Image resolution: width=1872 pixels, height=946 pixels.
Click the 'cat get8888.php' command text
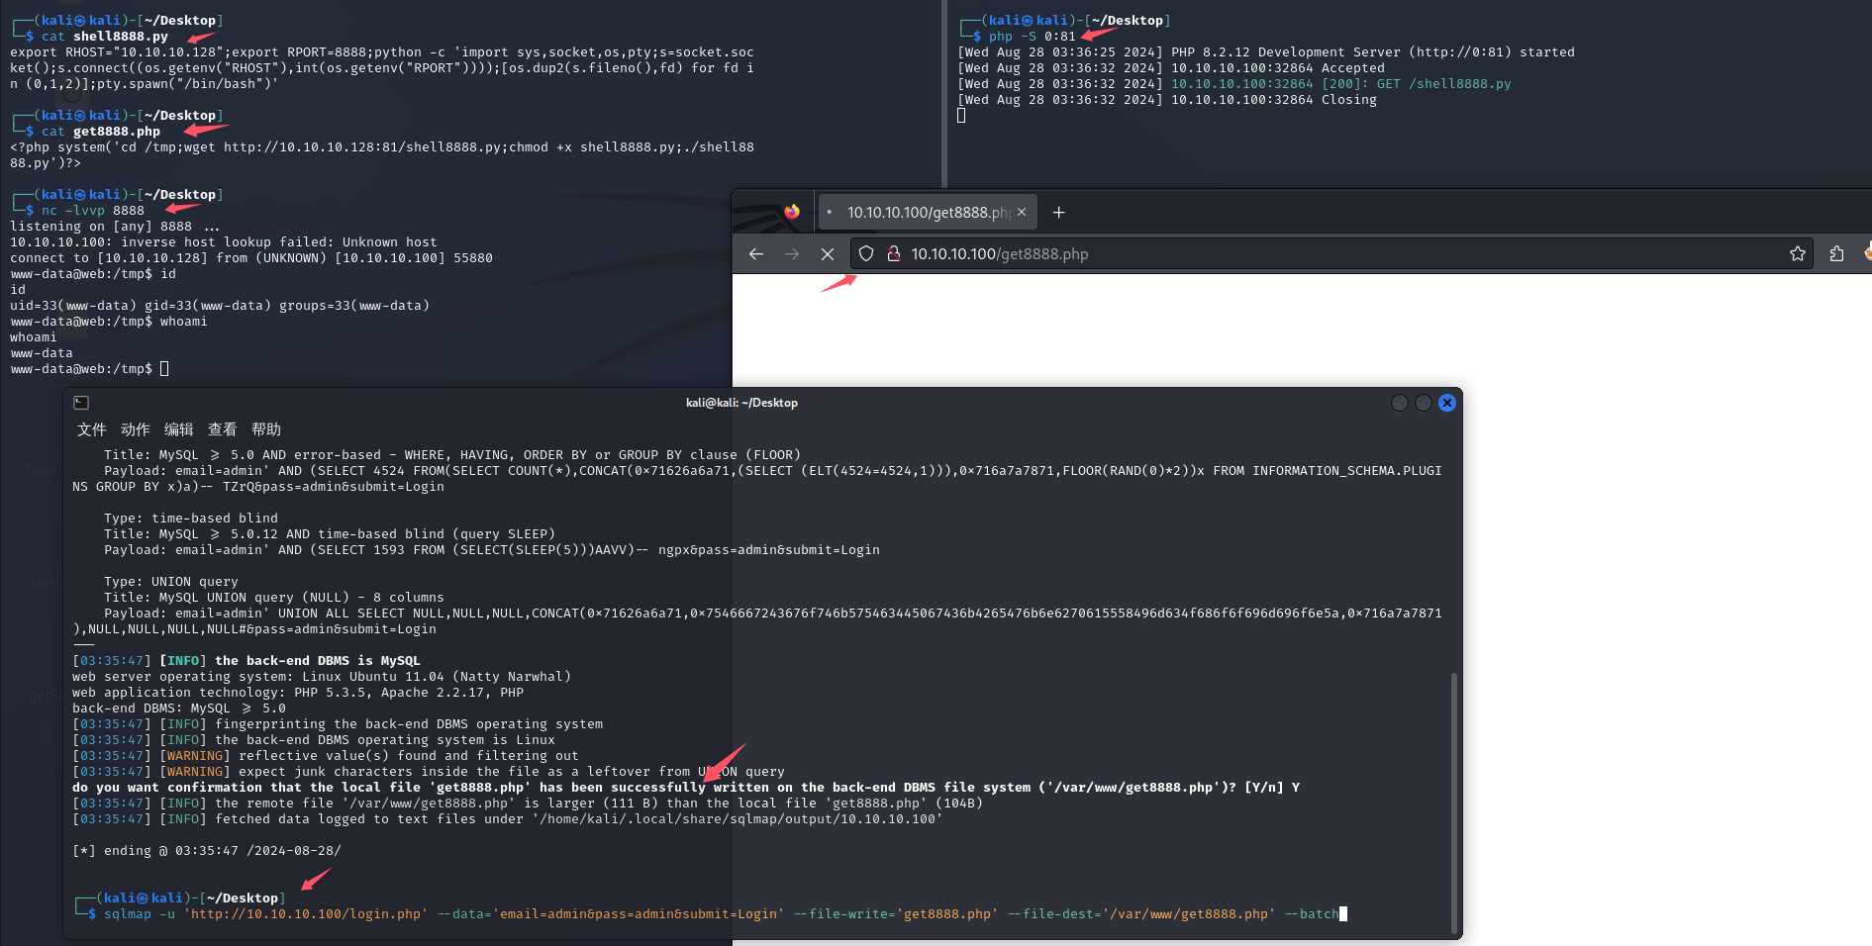click(101, 132)
